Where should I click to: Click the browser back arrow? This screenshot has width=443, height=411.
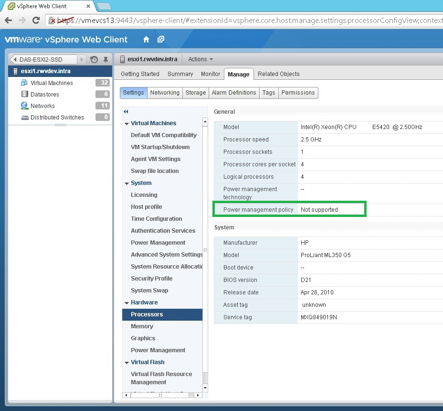point(9,21)
